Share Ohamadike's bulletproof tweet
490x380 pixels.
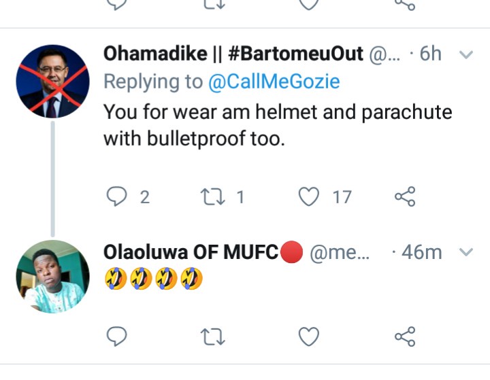405,197
